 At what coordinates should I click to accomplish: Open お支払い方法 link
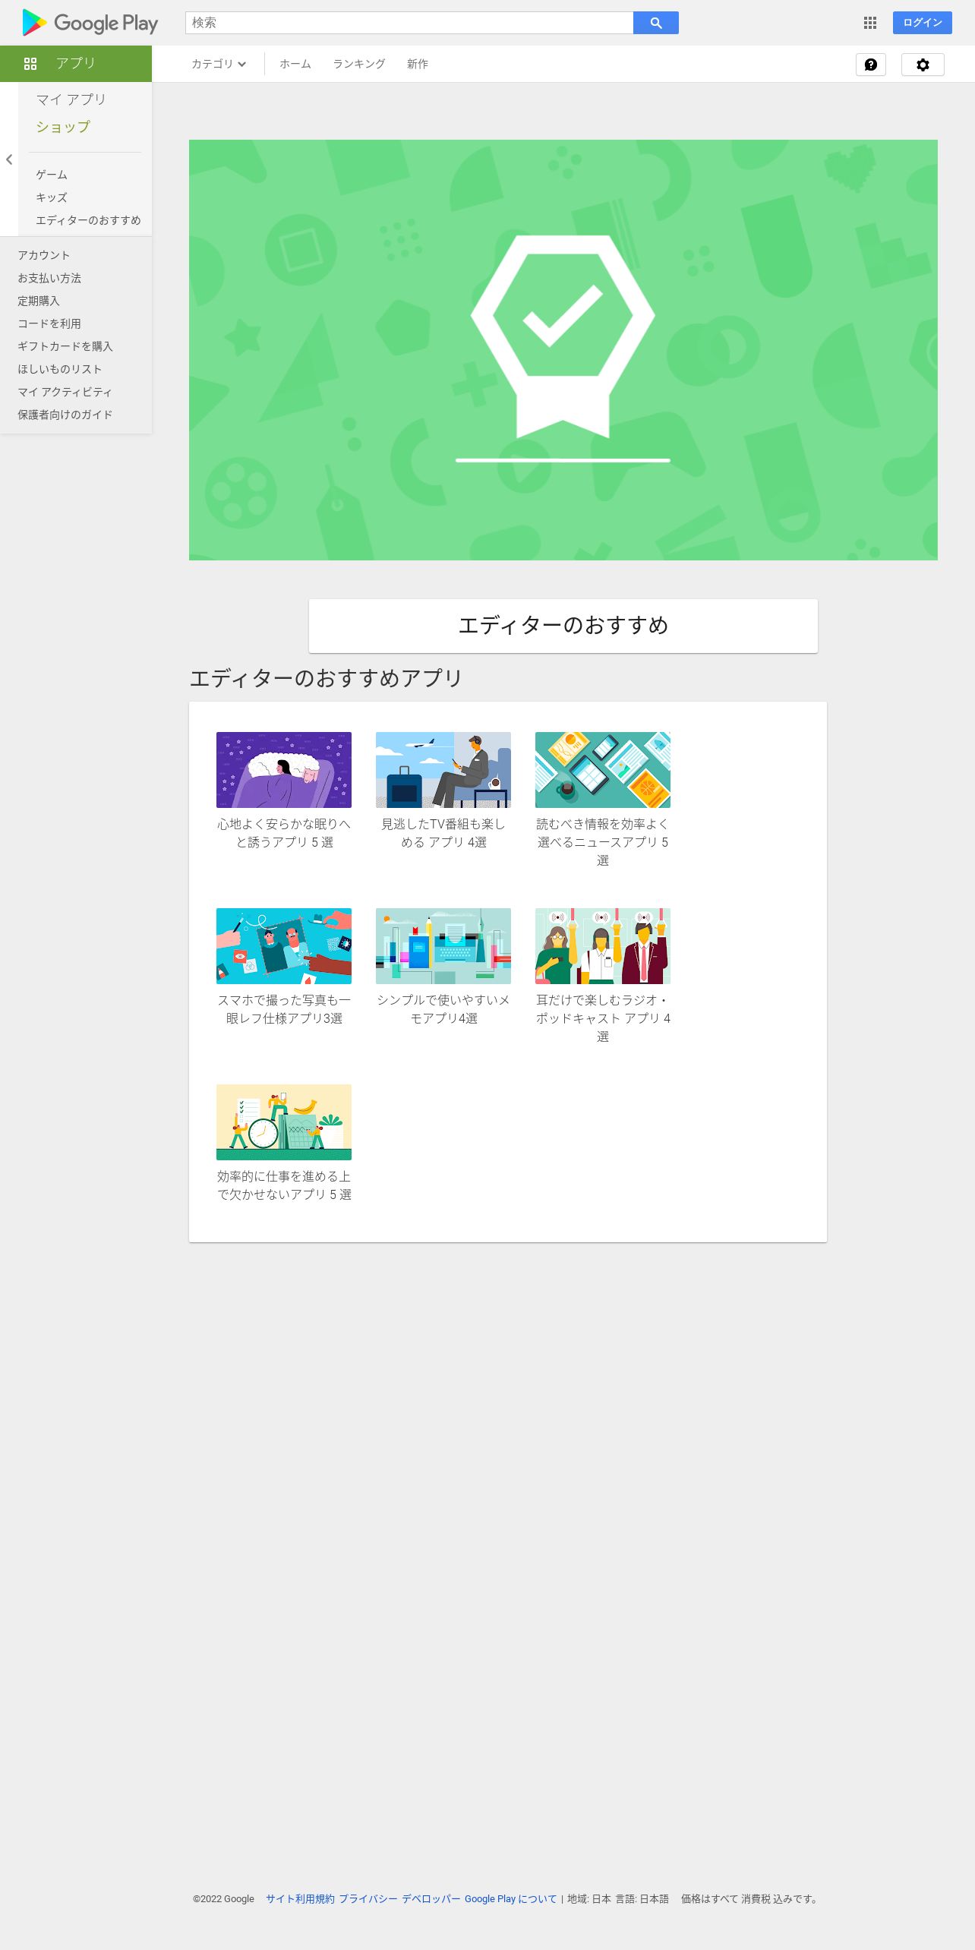click(49, 278)
